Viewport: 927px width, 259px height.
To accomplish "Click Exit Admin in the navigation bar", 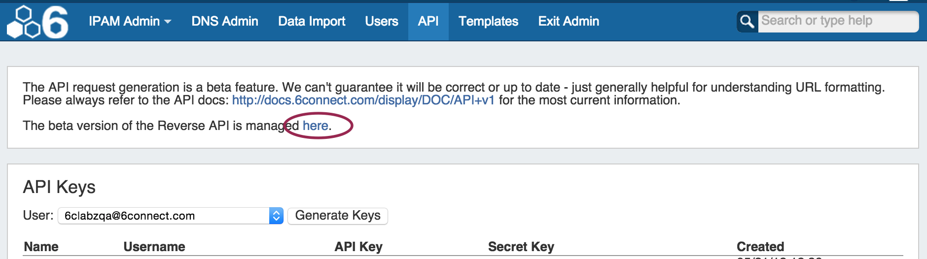I will (x=569, y=21).
